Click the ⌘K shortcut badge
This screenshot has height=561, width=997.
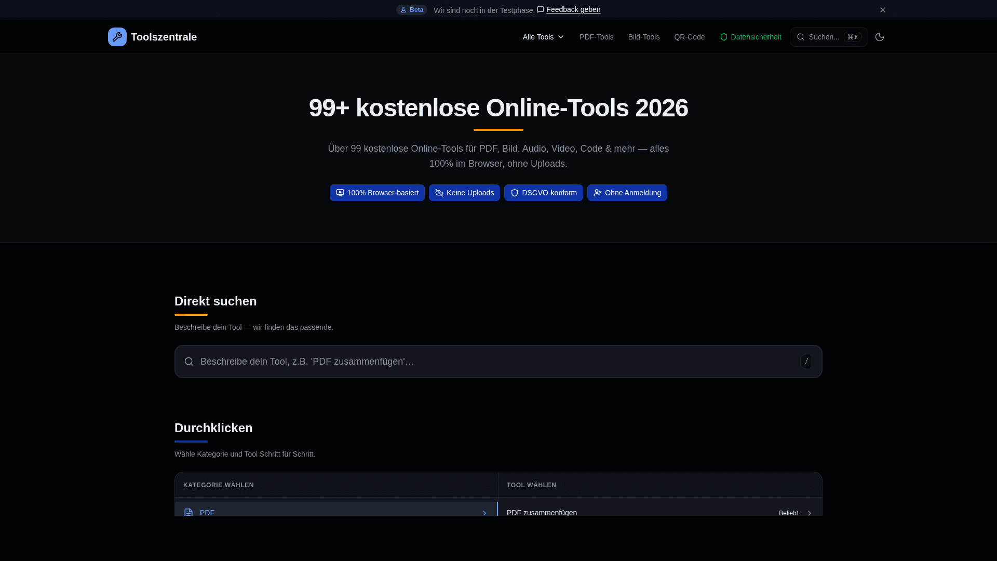click(x=853, y=37)
